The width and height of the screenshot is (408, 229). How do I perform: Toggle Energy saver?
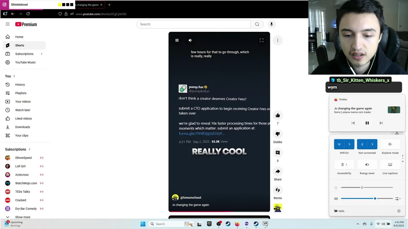click(367, 164)
